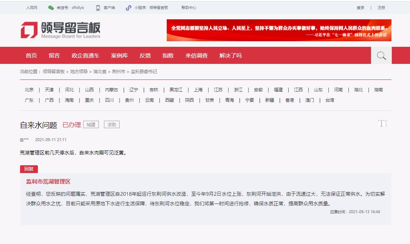Click the magnifier search icon

click(381, 56)
